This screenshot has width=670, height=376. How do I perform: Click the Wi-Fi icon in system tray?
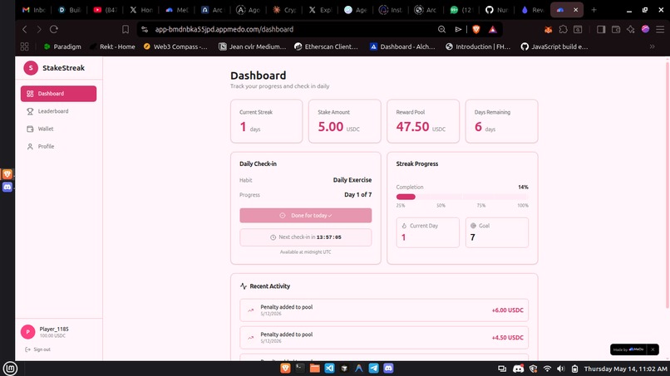[x=547, y=369]
